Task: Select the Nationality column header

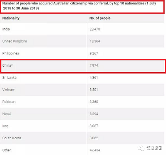Action: pyautogui.click(x=11, y=18)
